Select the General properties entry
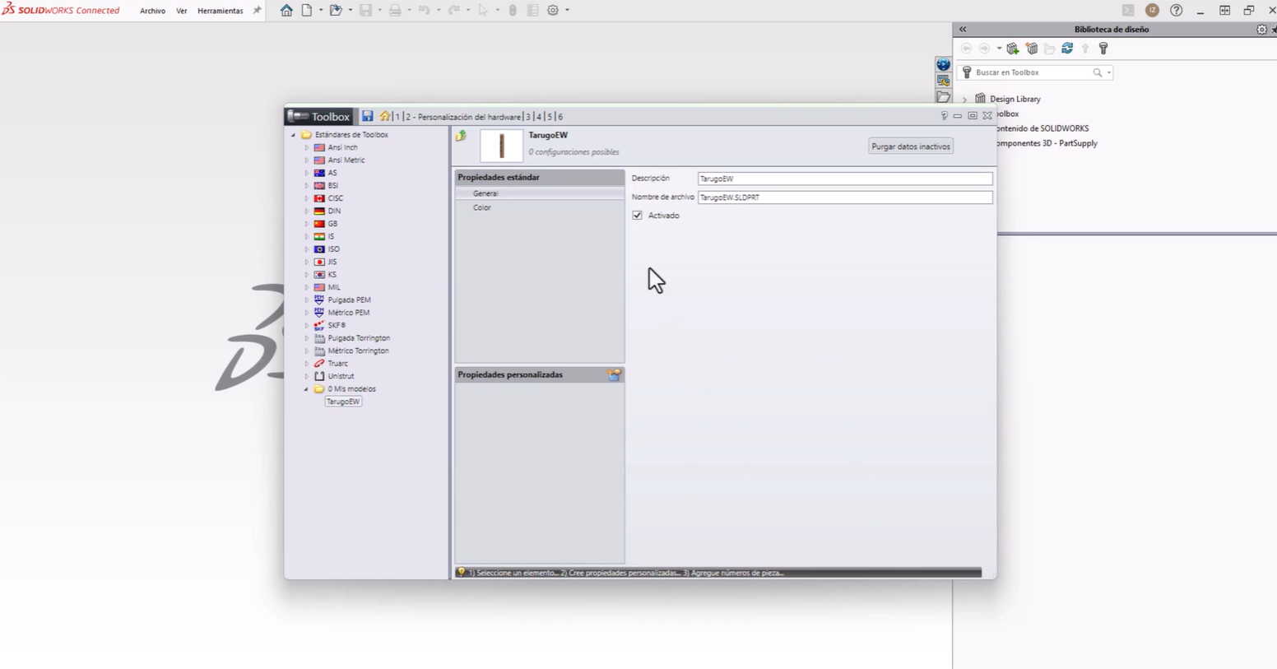Screen dimensions: 1277x669 485,193
